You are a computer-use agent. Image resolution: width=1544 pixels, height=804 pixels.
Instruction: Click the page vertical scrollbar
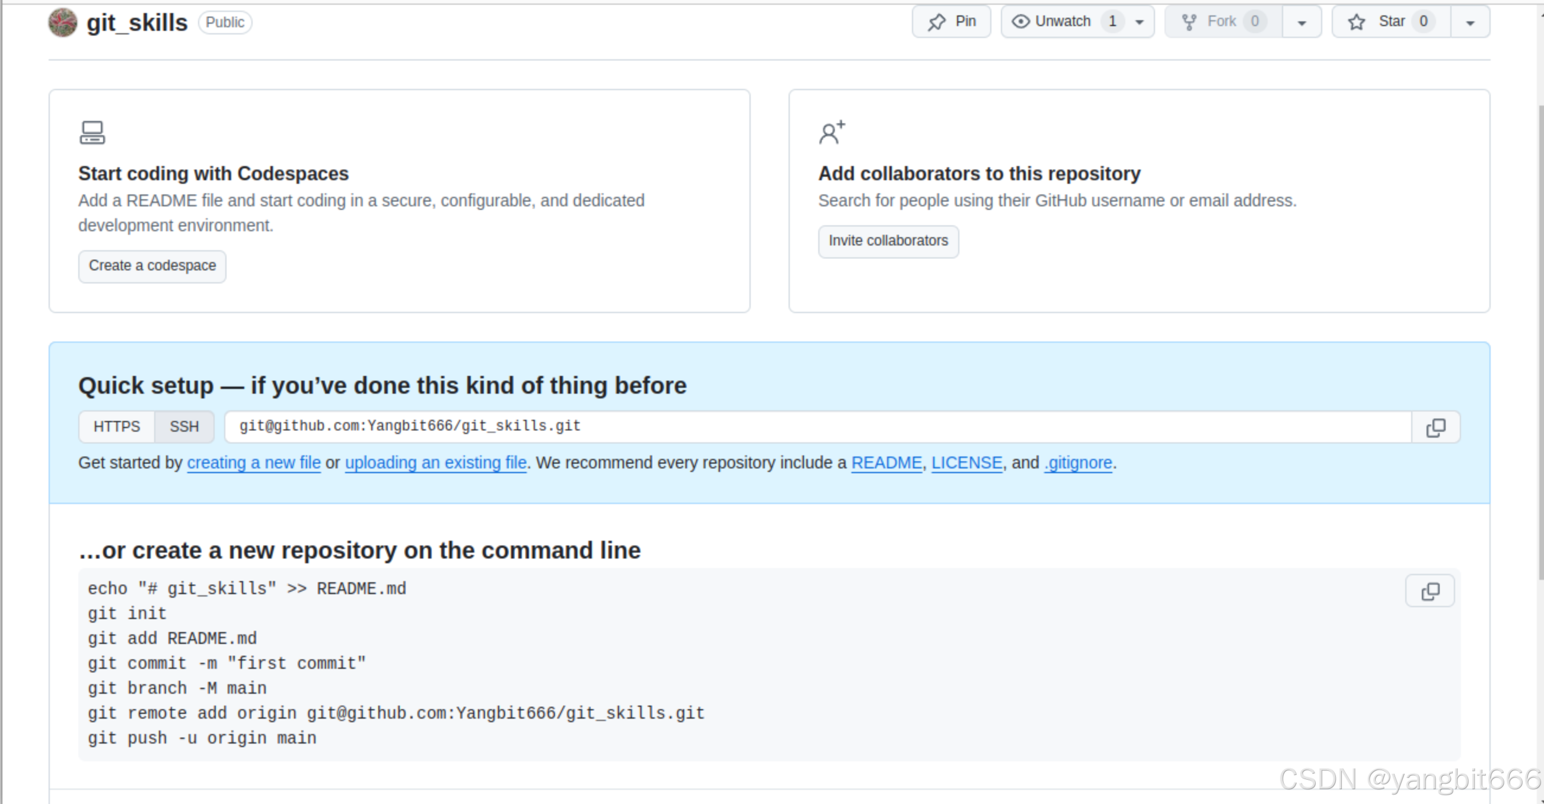1540,342
